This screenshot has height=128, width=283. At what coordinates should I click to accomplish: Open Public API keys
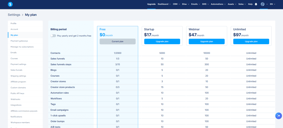click(25, 93)
